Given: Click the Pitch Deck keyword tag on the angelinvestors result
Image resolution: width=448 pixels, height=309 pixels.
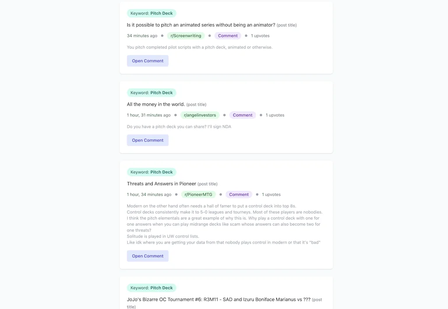Looking at the screenshot, I should tap(151, 92).
